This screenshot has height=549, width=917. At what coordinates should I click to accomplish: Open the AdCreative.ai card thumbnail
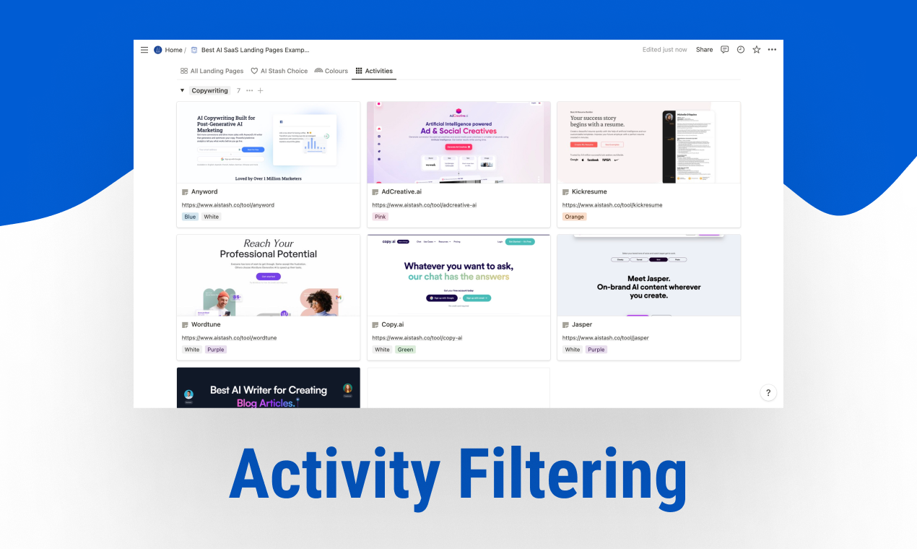[458, 142]
